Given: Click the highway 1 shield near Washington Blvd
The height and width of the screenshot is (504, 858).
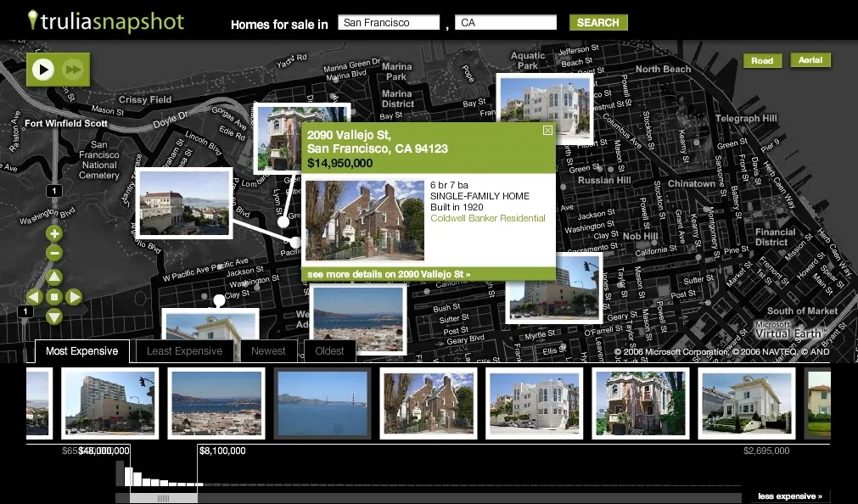Looking at the screenshot, I should [53, 191].
